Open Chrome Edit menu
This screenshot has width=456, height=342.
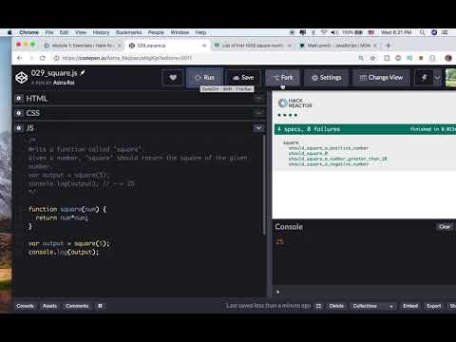(64, 32)
